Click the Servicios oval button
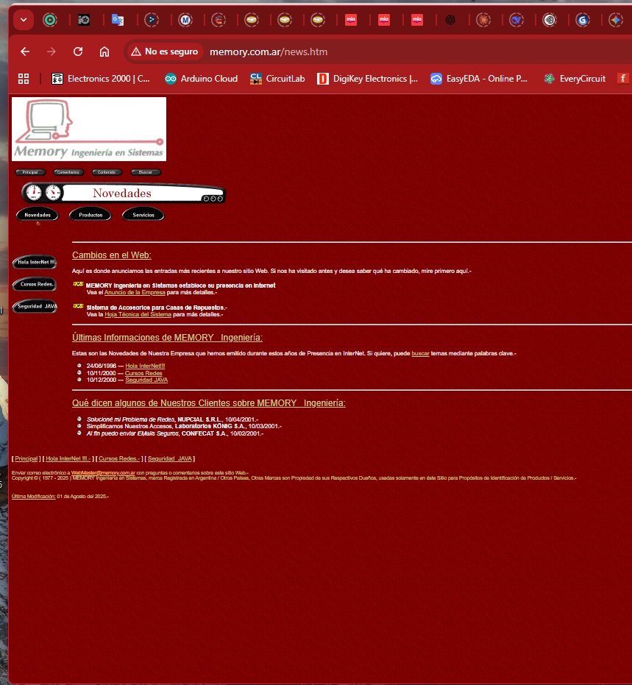 point(143,214)
